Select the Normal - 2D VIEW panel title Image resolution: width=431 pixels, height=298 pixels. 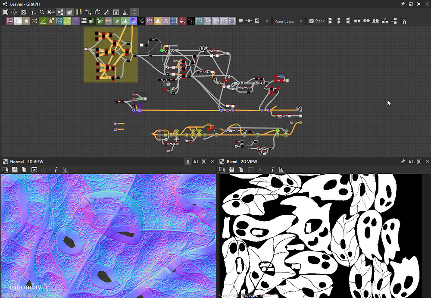click(27, 162)
